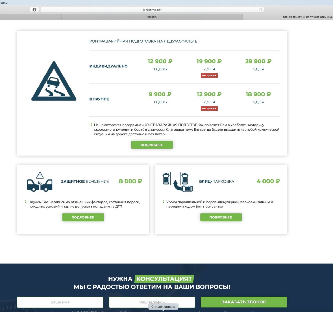333x312 pixels.
Task: Reload the page with the refresh icon
Action: coord(261,10)
